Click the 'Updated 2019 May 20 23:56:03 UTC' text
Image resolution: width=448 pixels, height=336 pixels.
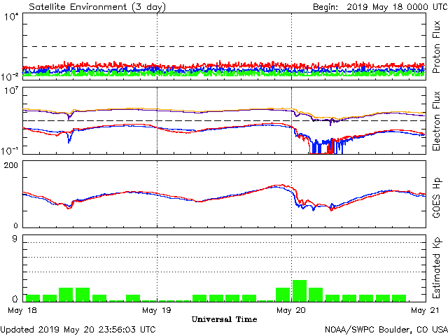point(78,330)
